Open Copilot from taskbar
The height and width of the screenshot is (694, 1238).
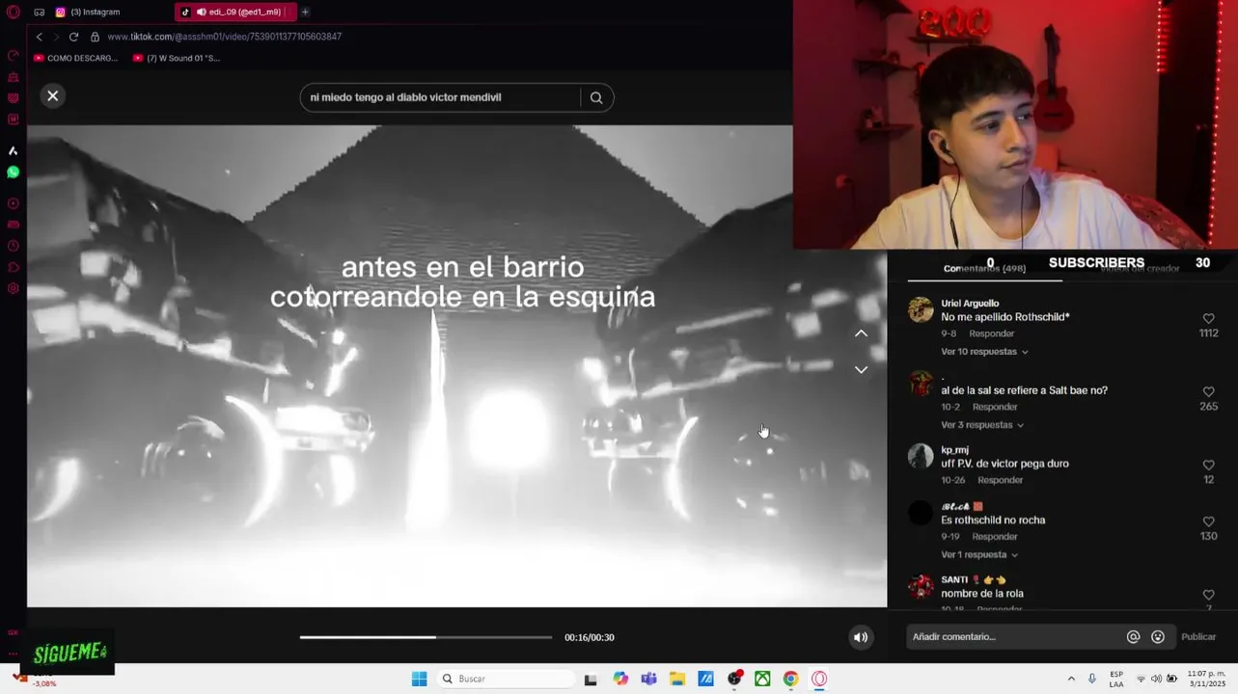620,679
